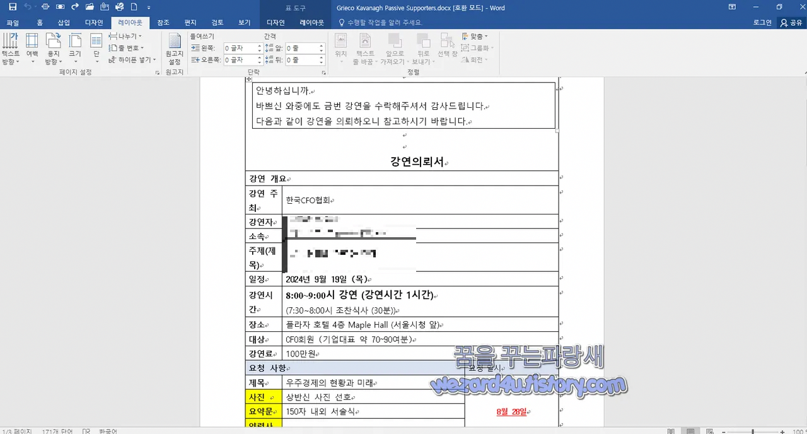
Task: Expand the 맞춤 align dropdown
Action: [475, 37]
